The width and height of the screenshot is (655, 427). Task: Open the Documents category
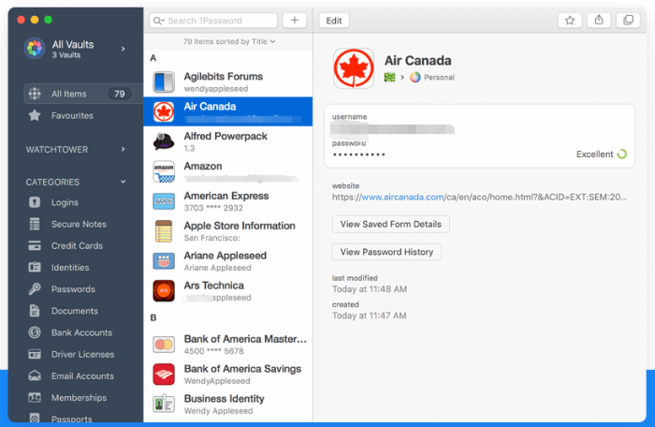(74, 311)
